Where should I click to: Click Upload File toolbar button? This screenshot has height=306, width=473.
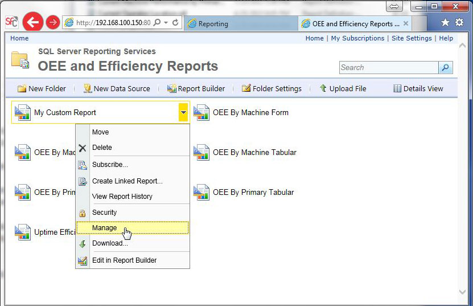coord(343,88)
